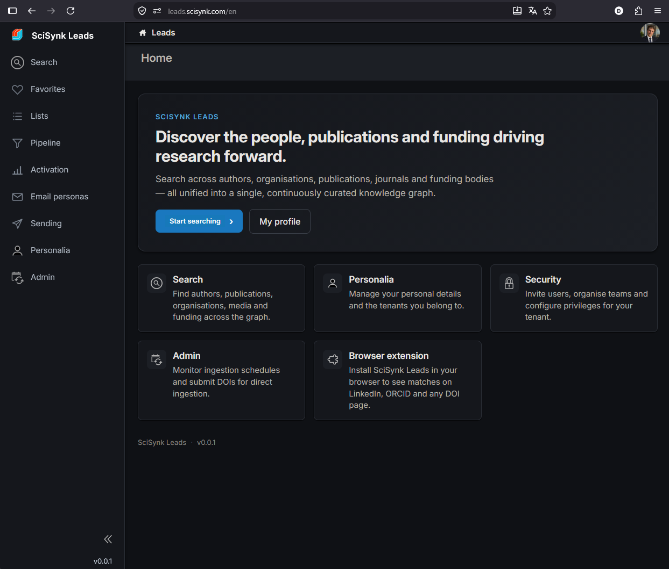
Task: Open Pipeline via the funnel icon
Action: [18, 143]
